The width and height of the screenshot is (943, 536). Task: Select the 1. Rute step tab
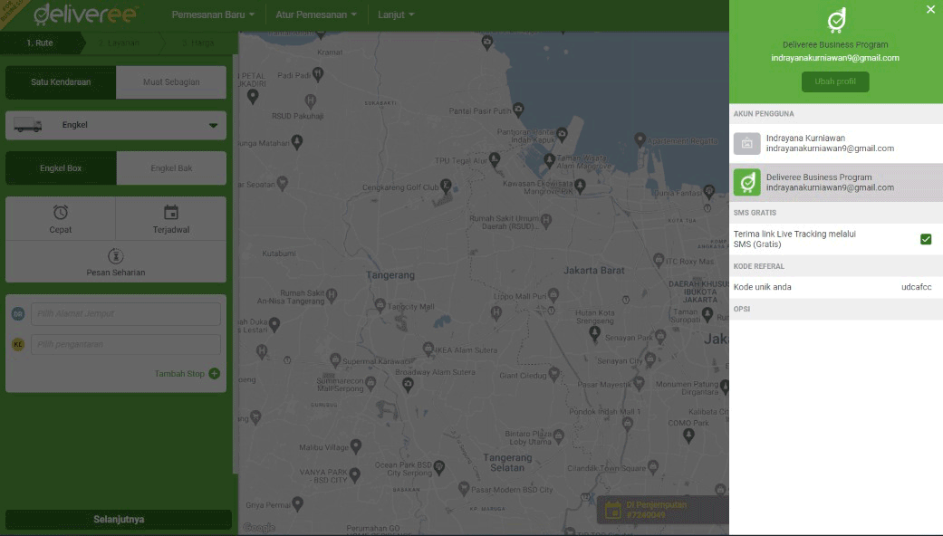[40, 43]
